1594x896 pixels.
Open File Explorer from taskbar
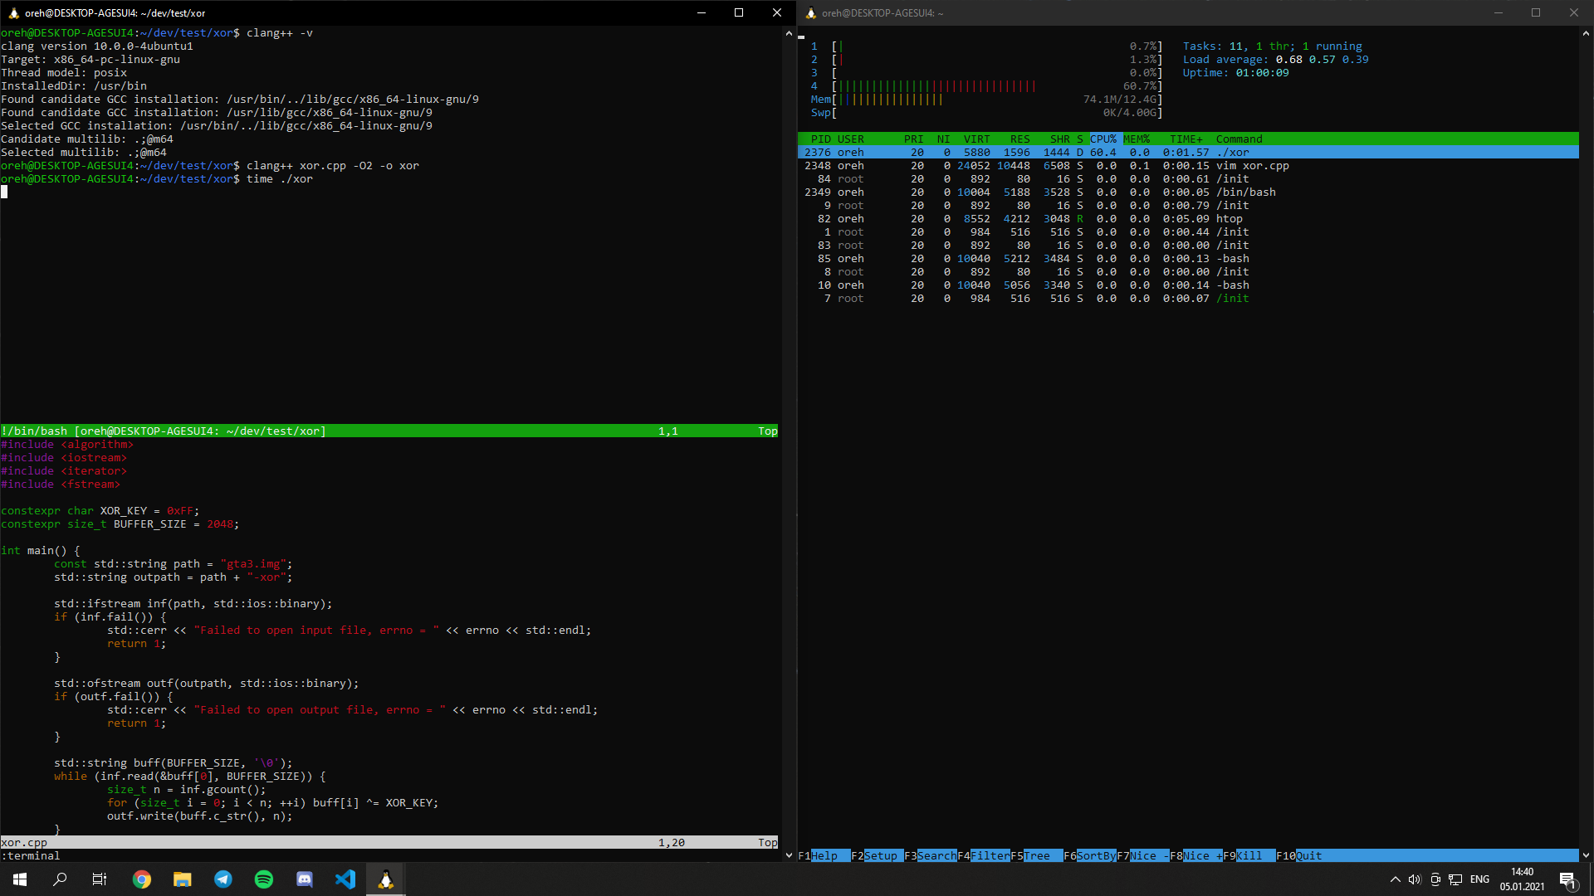pos(183,879)
